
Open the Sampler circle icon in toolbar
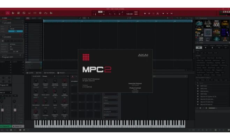[x=40, y=13]
